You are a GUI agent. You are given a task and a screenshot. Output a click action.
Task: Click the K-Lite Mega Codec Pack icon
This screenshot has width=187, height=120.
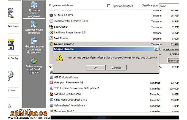tap(51, 100)
